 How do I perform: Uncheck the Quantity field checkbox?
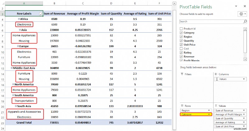[181, 41]
